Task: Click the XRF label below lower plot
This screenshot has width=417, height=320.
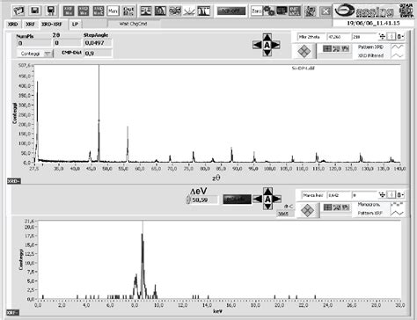Action: click(x=13, y=312)
